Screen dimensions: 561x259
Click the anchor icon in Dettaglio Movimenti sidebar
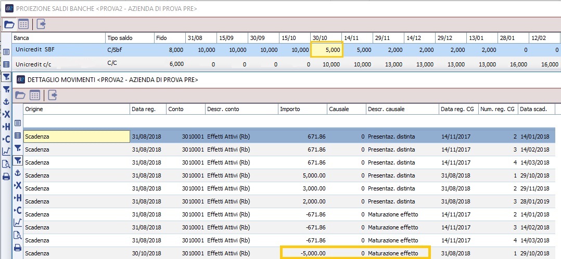point(18,173)
